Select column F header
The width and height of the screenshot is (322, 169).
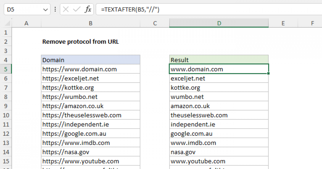click(x=312, y=23)
